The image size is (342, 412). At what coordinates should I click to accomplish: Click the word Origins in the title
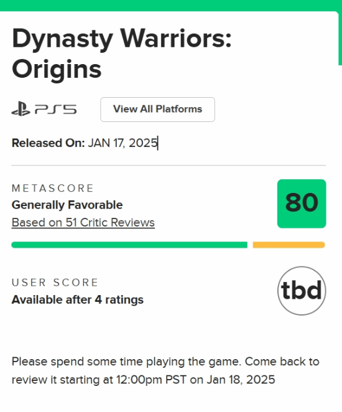point(57,69)
